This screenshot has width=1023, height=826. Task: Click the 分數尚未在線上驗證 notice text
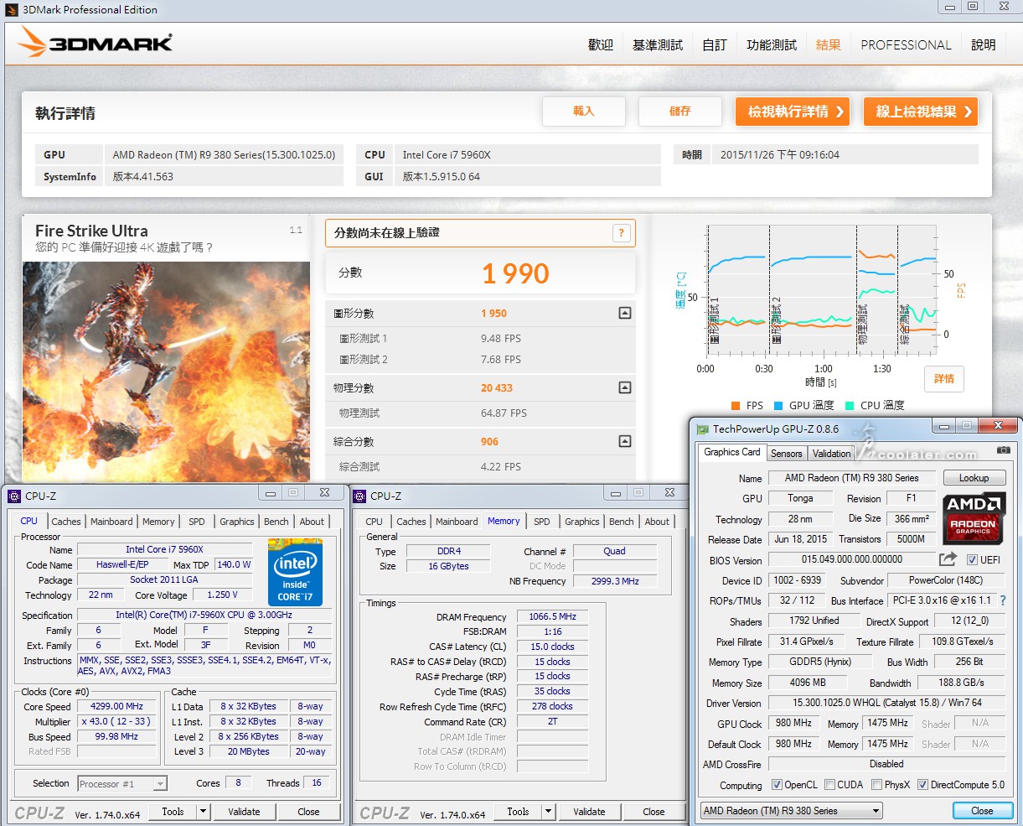click(x=387, y=232)
